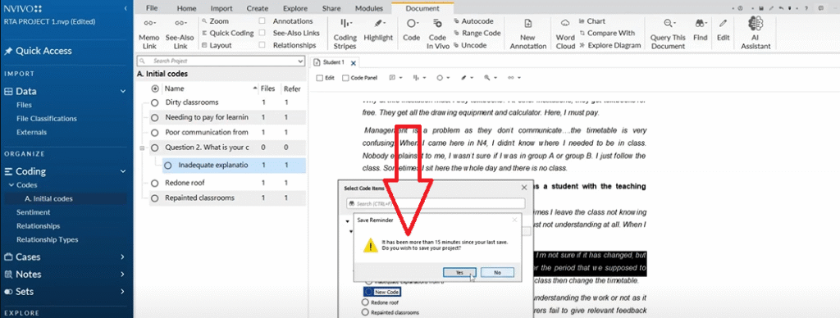
Task: Collapse the Question 2 code tree node
Action: pos(143,148)
